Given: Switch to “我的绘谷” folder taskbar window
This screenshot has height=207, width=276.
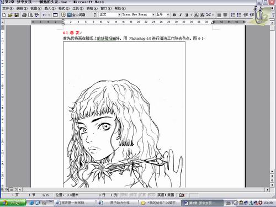Looking at the screenshot, I should 160,203.
